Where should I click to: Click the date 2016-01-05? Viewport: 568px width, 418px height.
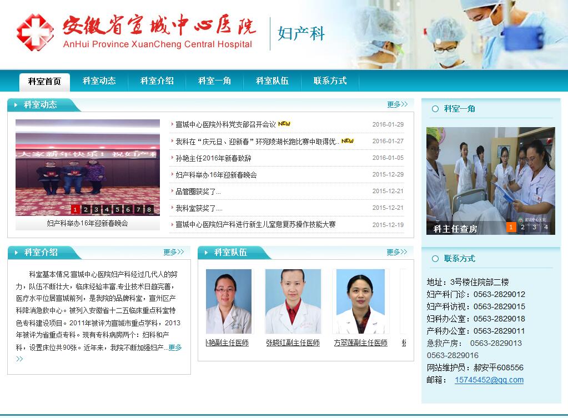388,158
